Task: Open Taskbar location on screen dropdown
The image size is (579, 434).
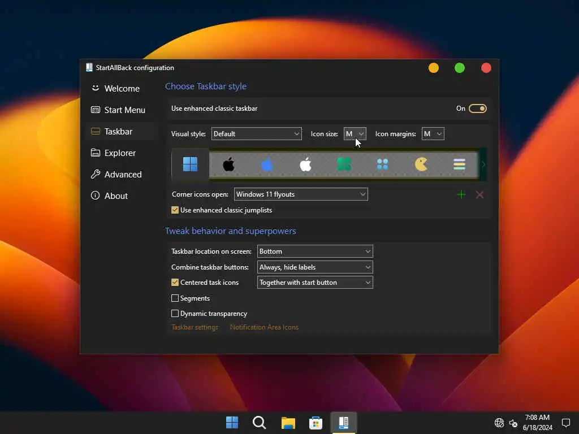Action: [315, 251]
